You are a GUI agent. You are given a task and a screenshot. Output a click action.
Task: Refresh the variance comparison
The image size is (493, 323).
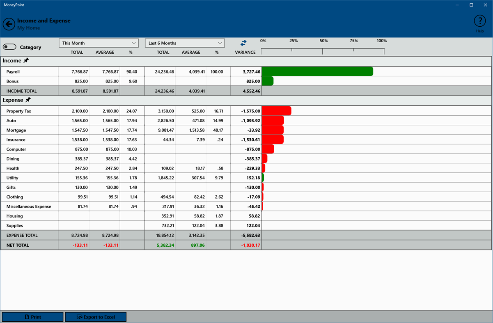pos(244,42)
